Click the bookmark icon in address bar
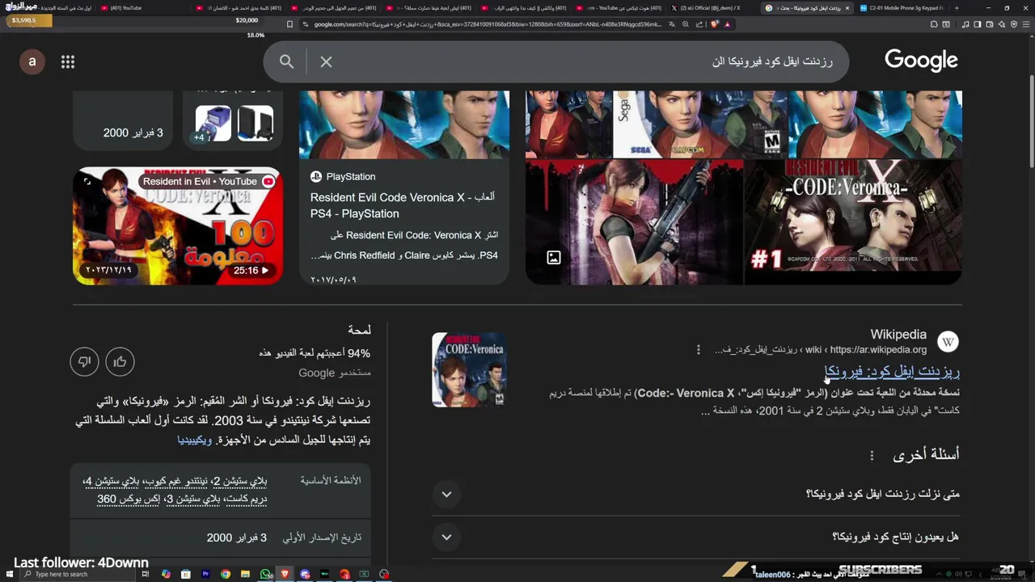 pyautogui.click(x=289, y=24)
